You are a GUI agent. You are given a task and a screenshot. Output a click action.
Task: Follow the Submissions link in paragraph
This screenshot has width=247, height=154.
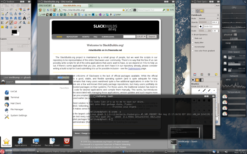pyautogui.click(x=134, y=68)
